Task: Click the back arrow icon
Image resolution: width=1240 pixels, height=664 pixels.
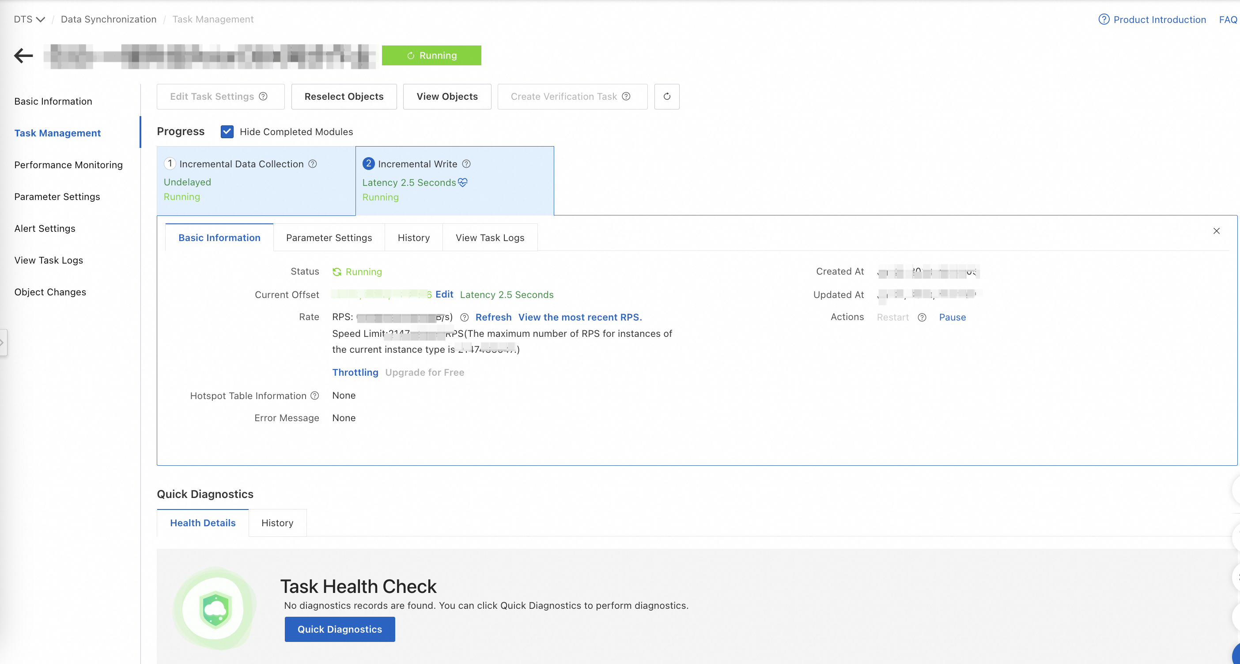Action: 23,56
